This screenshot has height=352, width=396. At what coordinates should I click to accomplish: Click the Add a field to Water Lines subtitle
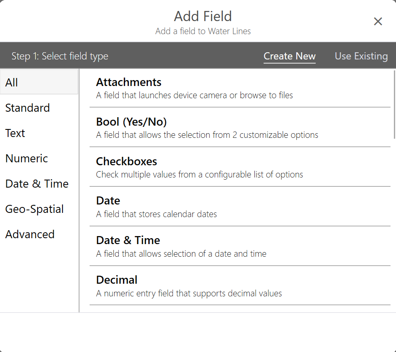(x=203, y=31)
